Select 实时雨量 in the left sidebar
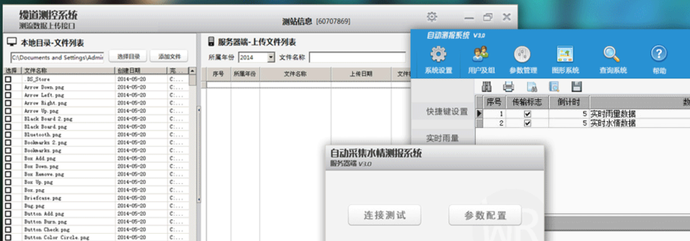 [x=442, y=138]
